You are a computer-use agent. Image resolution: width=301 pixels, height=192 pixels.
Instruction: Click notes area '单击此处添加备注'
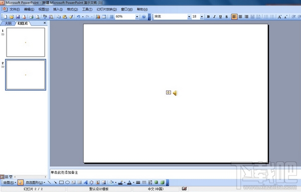[64, 172]
